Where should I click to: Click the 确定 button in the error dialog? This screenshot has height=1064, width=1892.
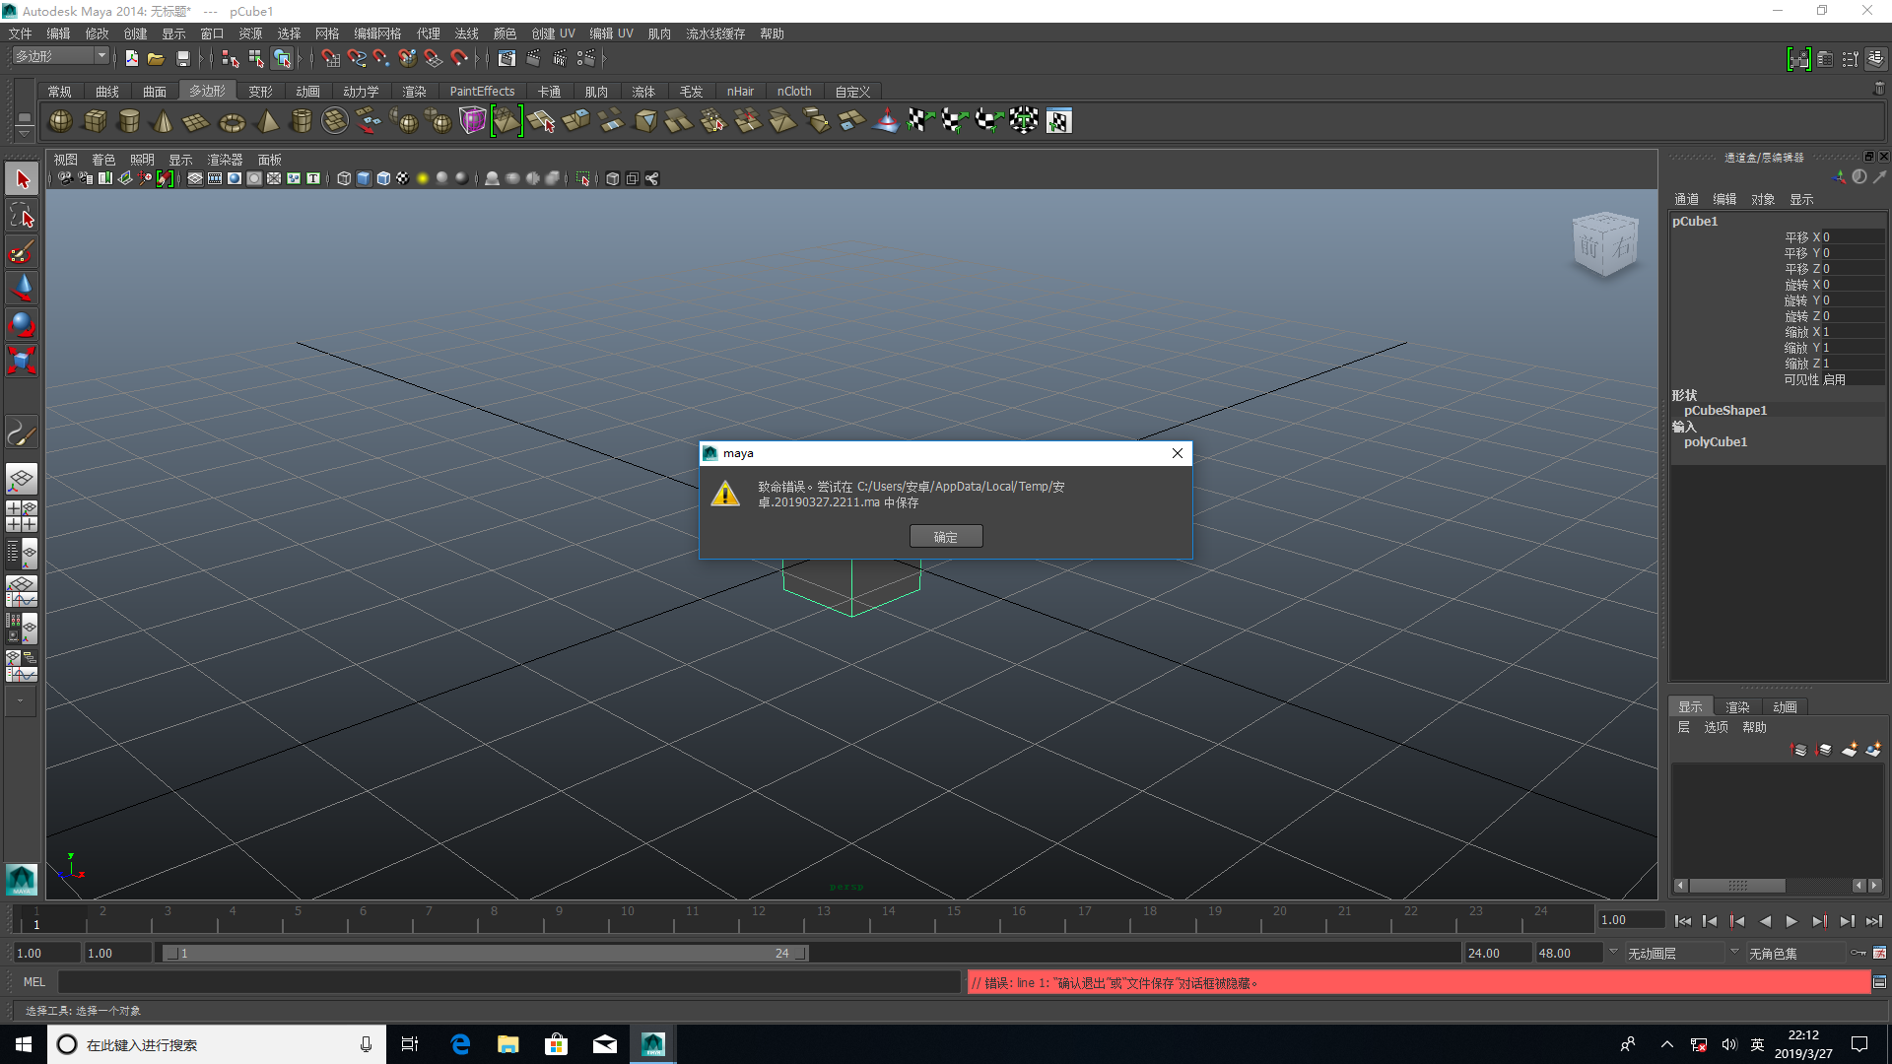pyautogui.click(x=945, y=537)
